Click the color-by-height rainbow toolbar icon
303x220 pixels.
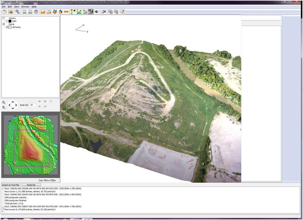(x=73, y=12)
